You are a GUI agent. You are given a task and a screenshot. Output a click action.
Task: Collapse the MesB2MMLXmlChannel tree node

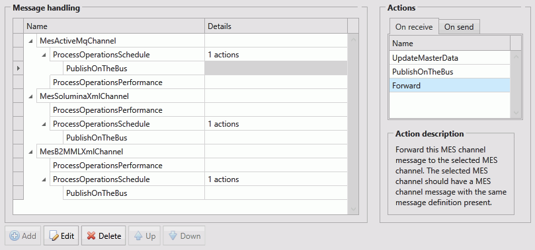(x=31, y=152)
